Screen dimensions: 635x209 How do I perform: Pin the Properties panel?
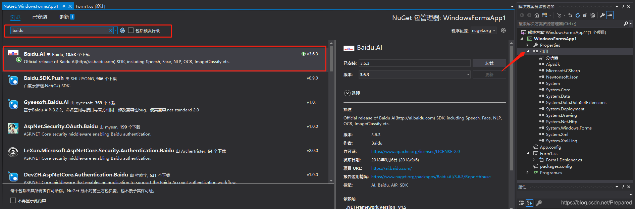click(x=623, y=187)
